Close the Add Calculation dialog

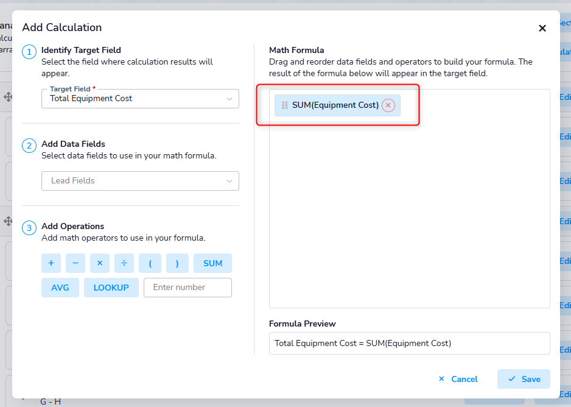click(x=542, y=28)
